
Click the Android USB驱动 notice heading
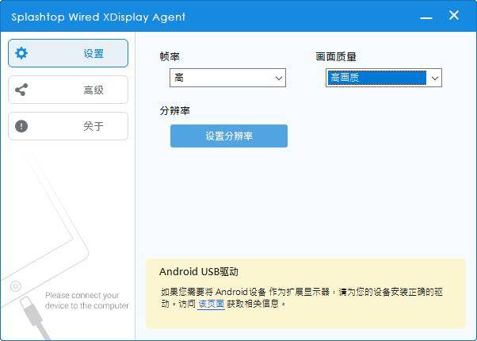click(199, 271)
